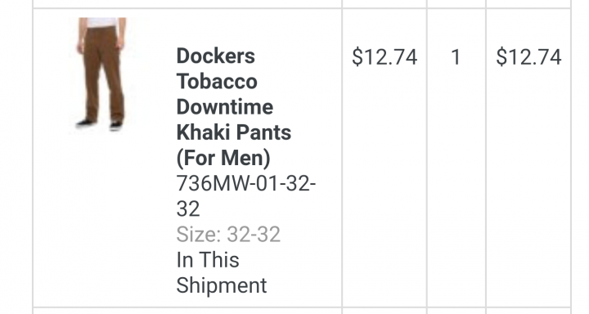Click the dollar sign of the line total
Image resolution: width=589 pixels, height=314 pixels.
click(x=501, y=57)
